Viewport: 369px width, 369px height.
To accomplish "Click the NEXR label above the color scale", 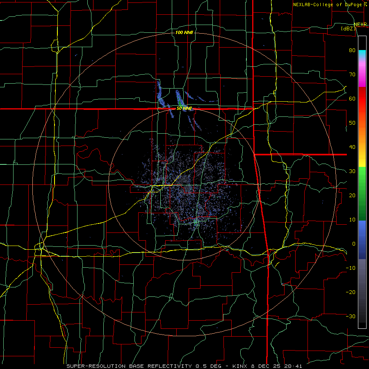I will (360, 24).
